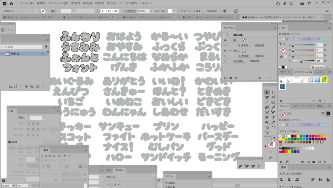Click the share icon at top right
333x188 pixels.
pos(278,4)
